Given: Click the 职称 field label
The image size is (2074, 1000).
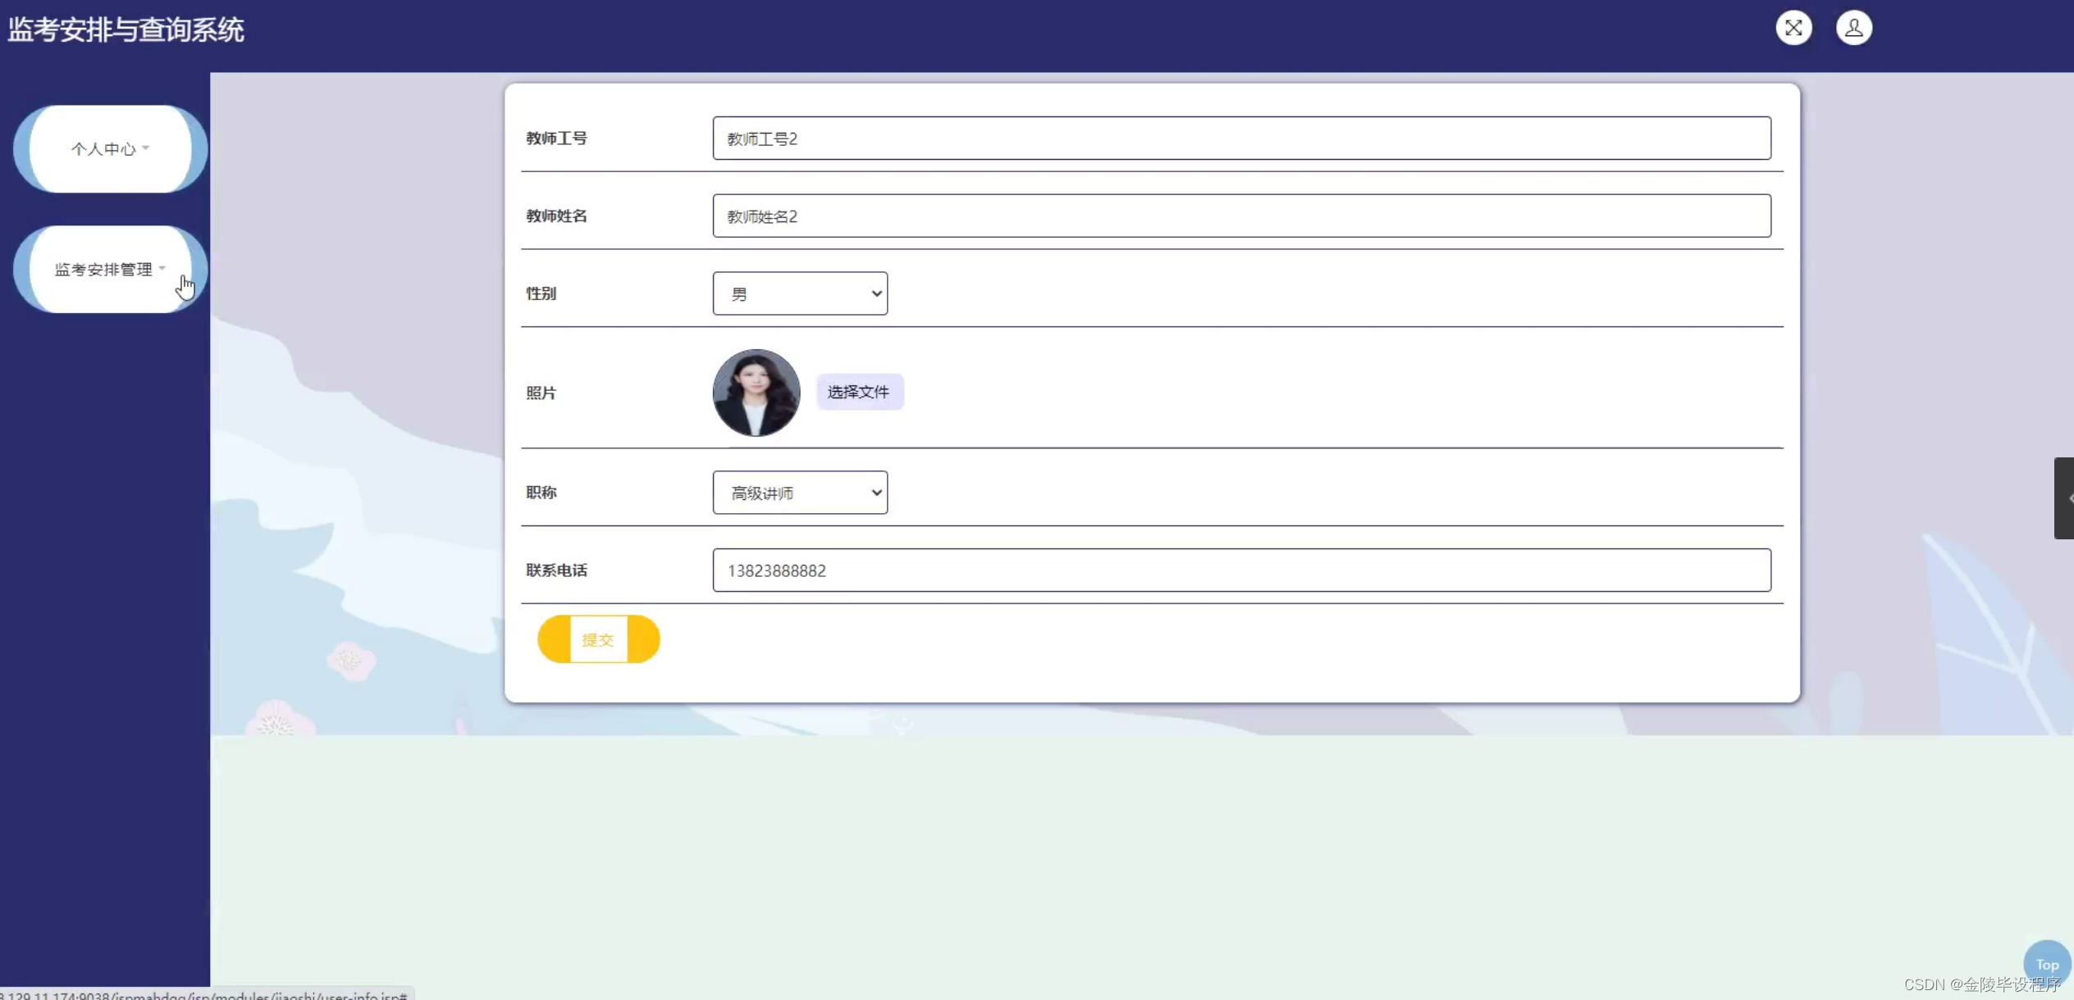Looking at the screenshot, I should pyautogui.click(x=541, y=493).
